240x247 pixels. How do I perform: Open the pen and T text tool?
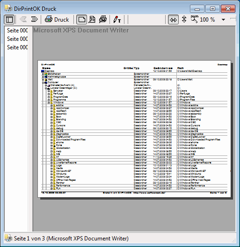117,20
